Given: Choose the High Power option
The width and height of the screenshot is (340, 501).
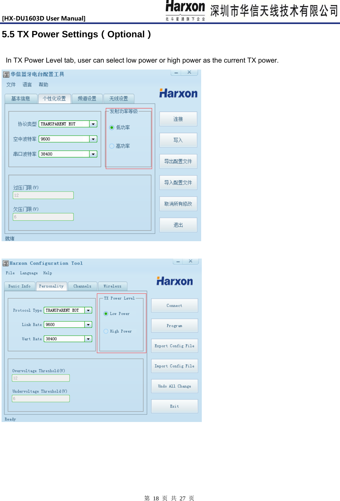Looking at the screenshot, I should tap(106, 331).
